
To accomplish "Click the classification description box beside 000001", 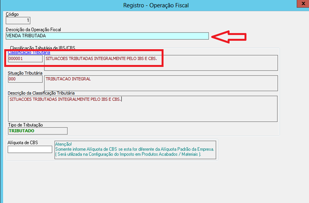I will (160, 62).
